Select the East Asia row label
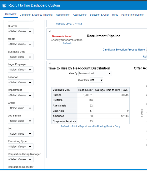Image resolution: width=147 pixels, height=172 pixels. point(64,111)
